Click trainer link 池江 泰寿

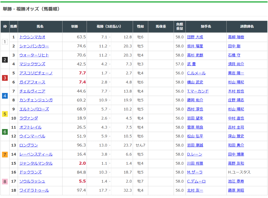pos(236,181)
